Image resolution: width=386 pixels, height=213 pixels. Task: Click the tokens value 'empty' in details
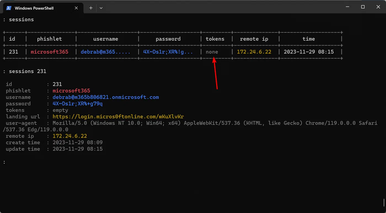click(60, 110)
